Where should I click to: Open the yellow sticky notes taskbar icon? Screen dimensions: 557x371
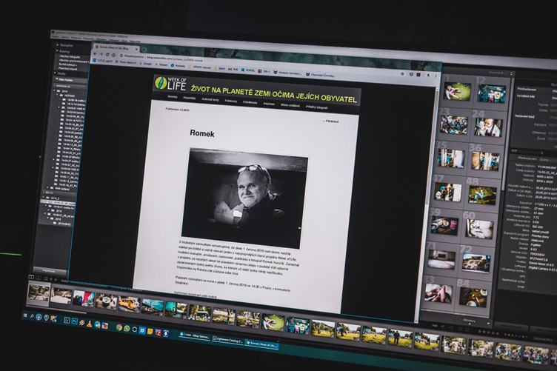150,332
